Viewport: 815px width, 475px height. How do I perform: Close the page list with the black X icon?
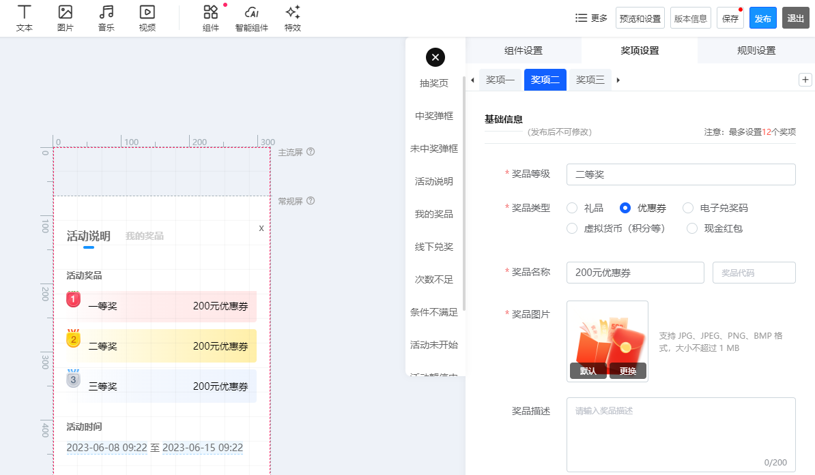point(435,57)
